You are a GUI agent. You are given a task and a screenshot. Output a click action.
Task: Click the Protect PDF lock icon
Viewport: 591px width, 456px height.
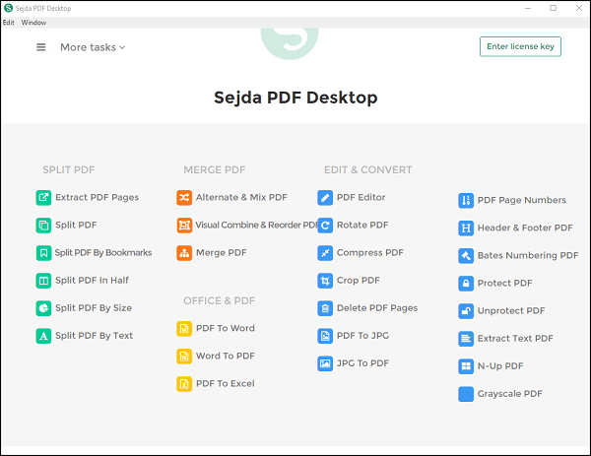coord(466,283)
